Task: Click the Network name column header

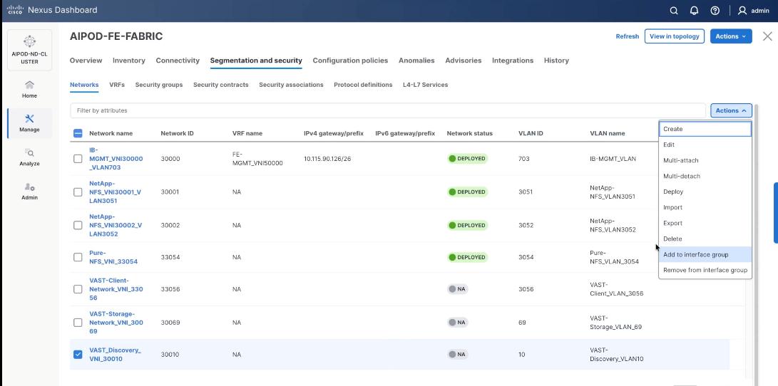Action: coord(111,133)
